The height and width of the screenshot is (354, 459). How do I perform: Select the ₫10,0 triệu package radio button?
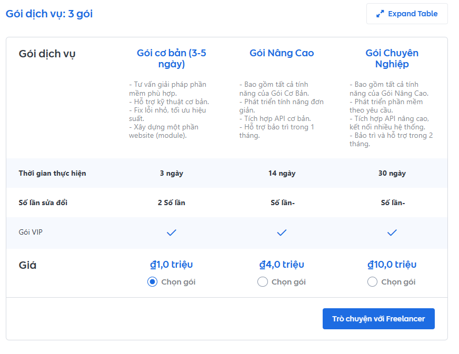(372, 282)
